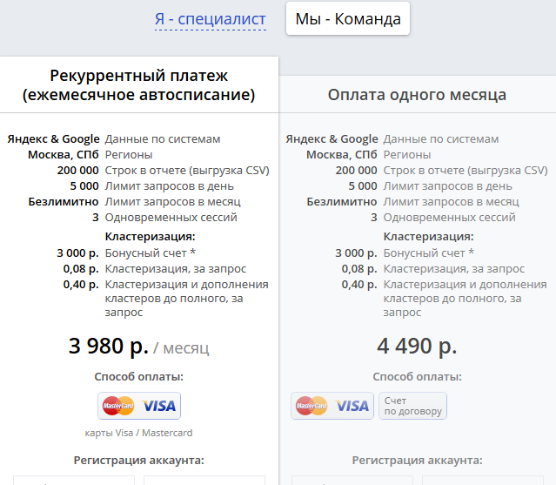Click the "Оплата одного месяца" plan heading

417,95
